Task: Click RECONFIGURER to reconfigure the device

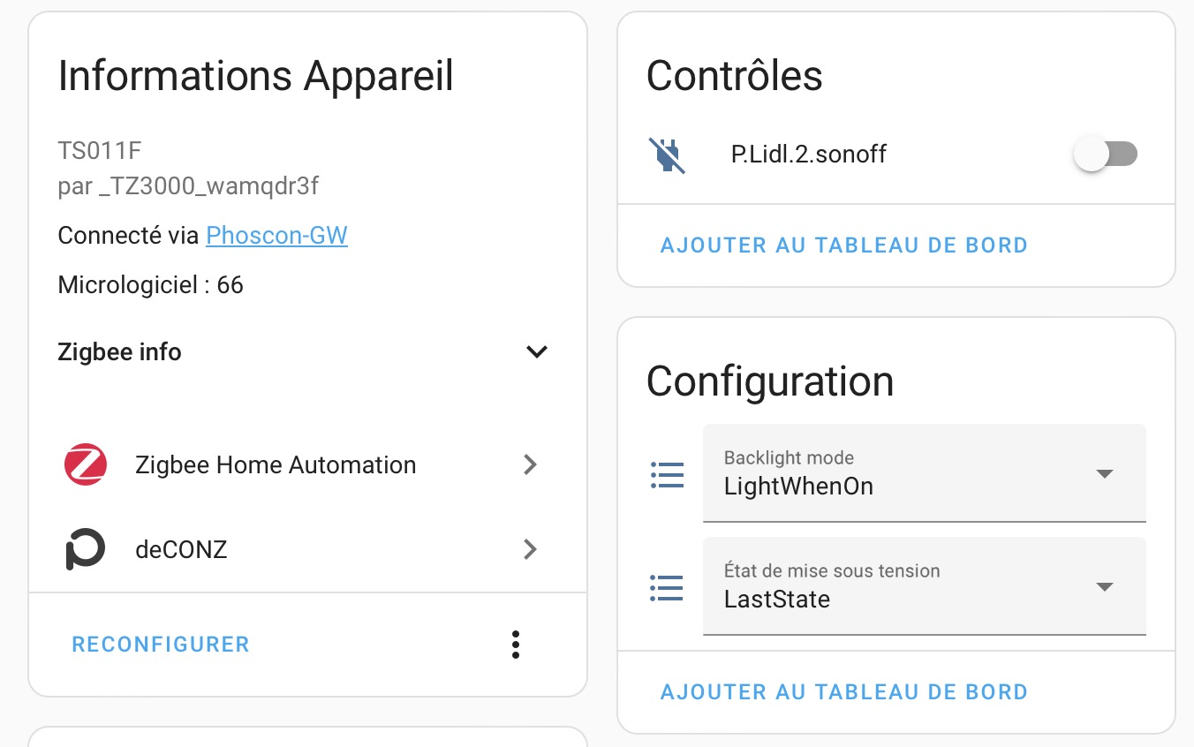Action: click(160, 645)
